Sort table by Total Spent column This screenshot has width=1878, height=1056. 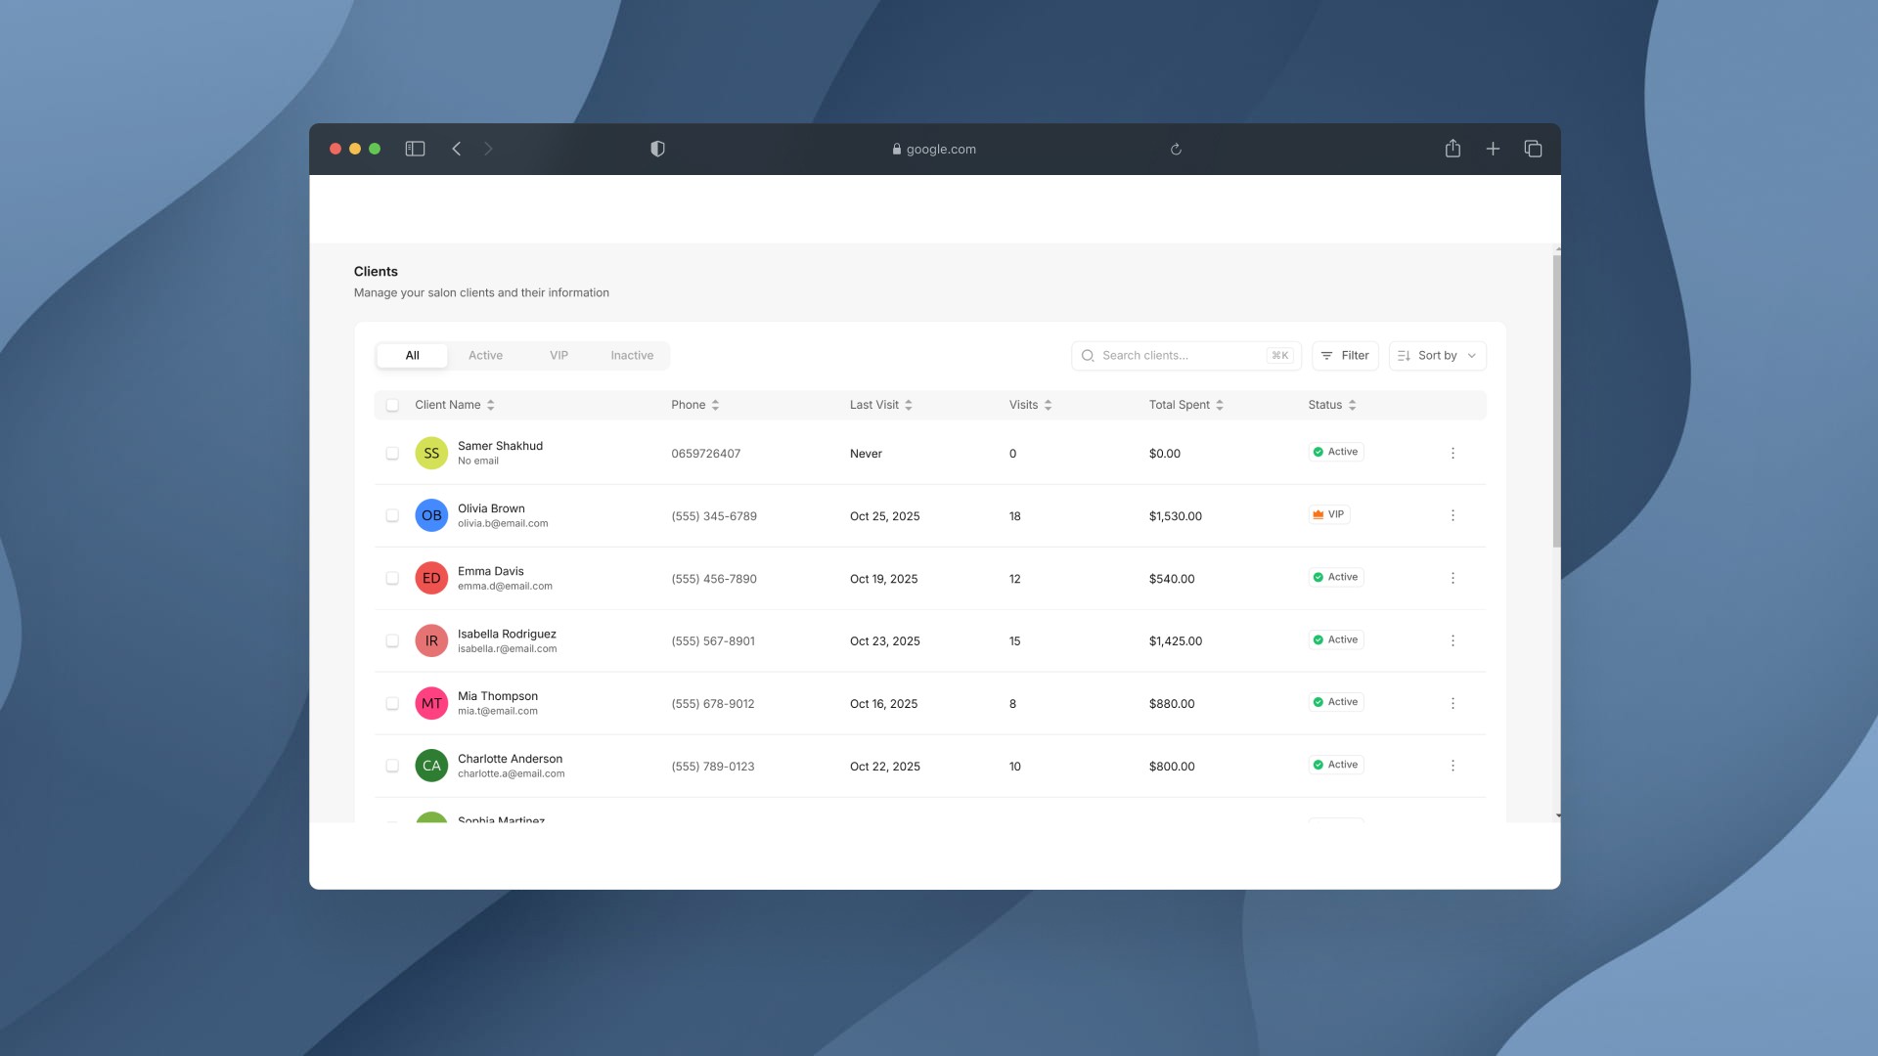(x=1220, y=405)
